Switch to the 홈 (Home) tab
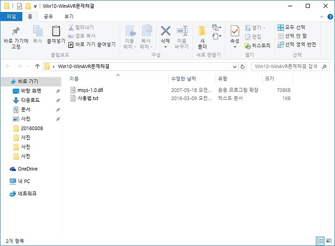Viewport: 335px width, 246px height. (x=30, y=16)
